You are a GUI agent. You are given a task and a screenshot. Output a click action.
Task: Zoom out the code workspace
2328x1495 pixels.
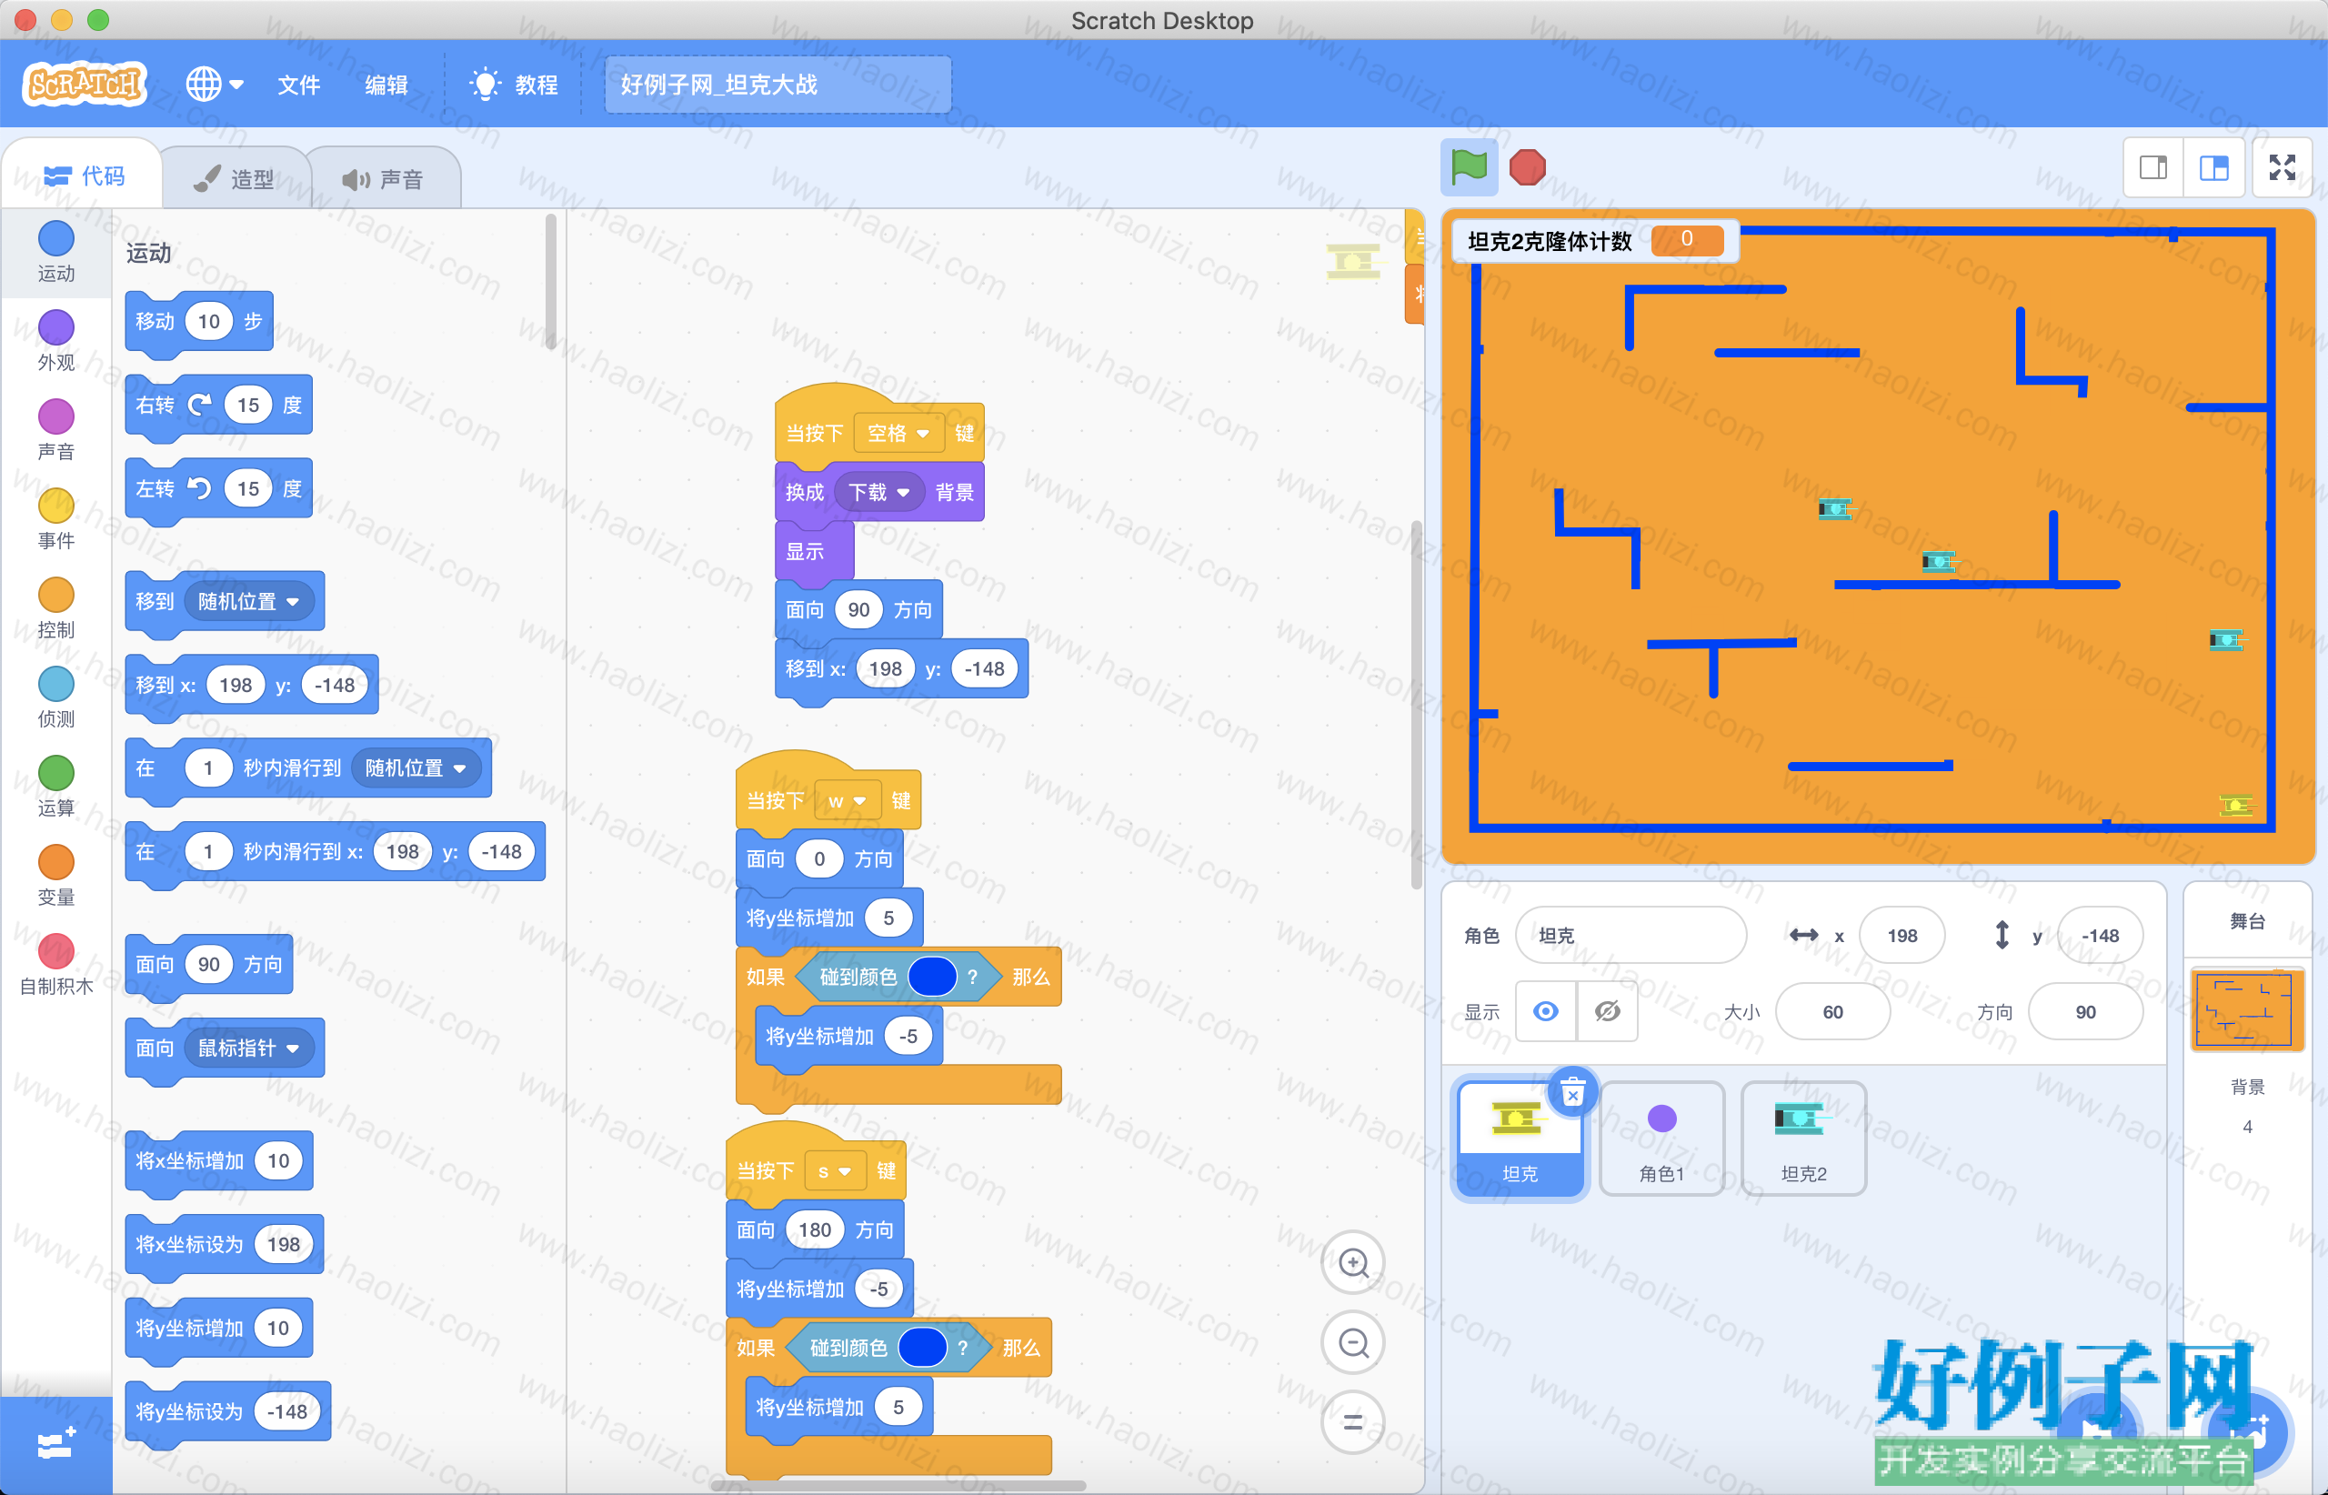click(x=1352, y=1343)
